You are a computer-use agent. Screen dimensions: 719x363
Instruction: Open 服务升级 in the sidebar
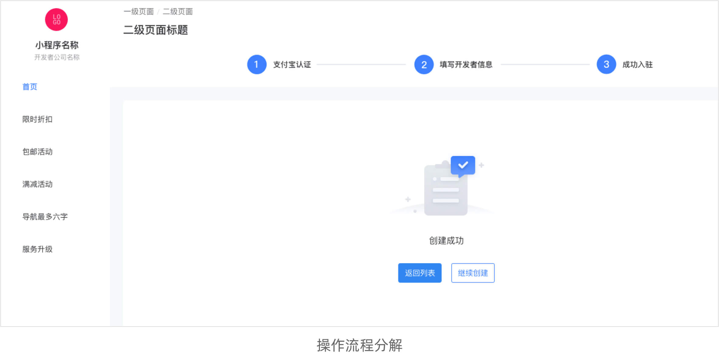37,249
